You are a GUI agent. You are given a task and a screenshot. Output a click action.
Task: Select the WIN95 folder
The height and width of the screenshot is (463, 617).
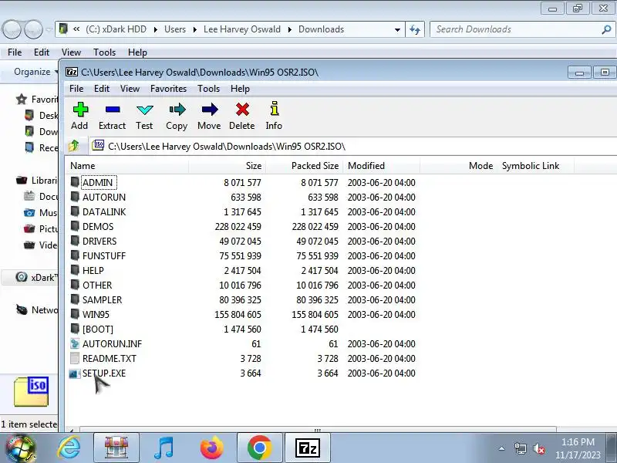pyautogui.click(x=96, y=315)
